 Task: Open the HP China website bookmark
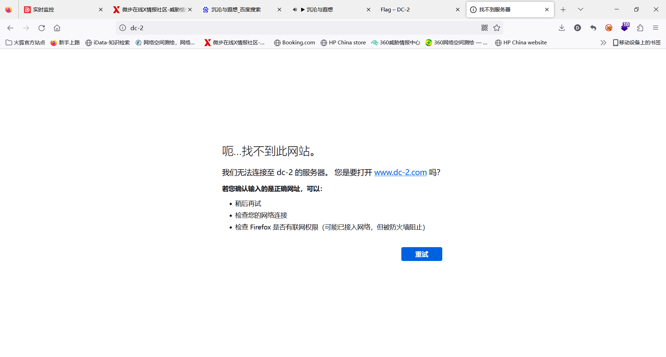[521, 43]
